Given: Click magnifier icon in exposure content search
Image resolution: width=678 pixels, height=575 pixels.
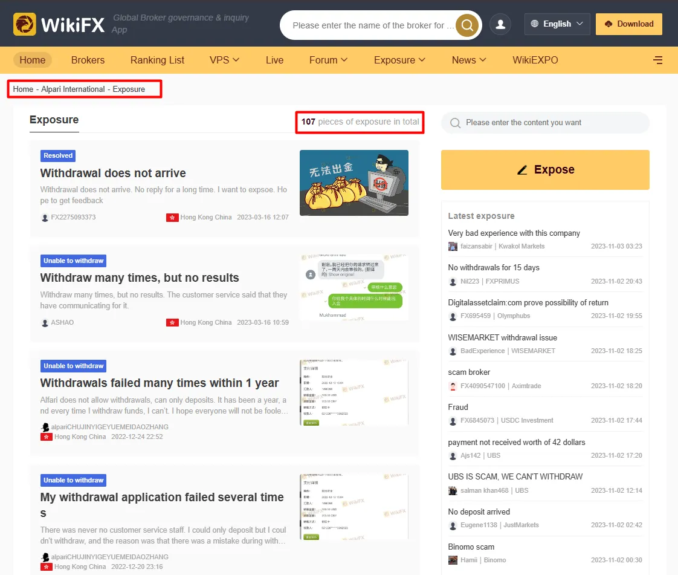Looking at the screenshot, I should (455, 123).
